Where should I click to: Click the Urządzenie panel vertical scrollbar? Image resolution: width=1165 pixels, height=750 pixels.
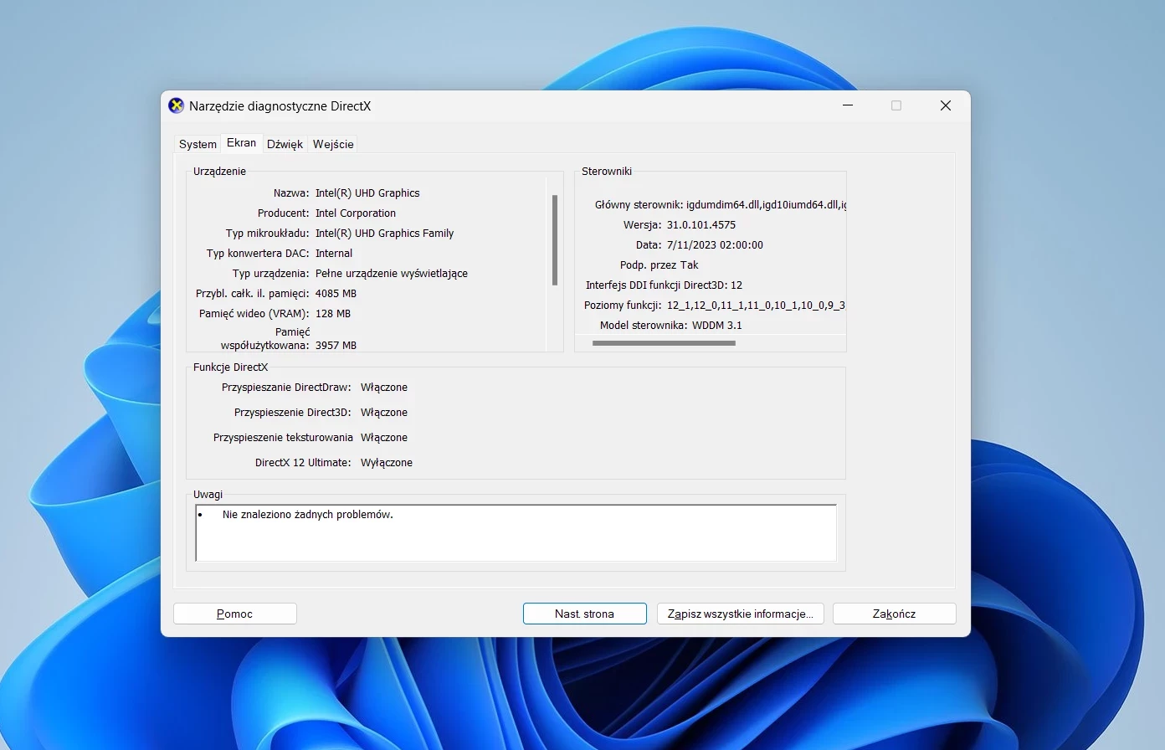click(555, 240)
